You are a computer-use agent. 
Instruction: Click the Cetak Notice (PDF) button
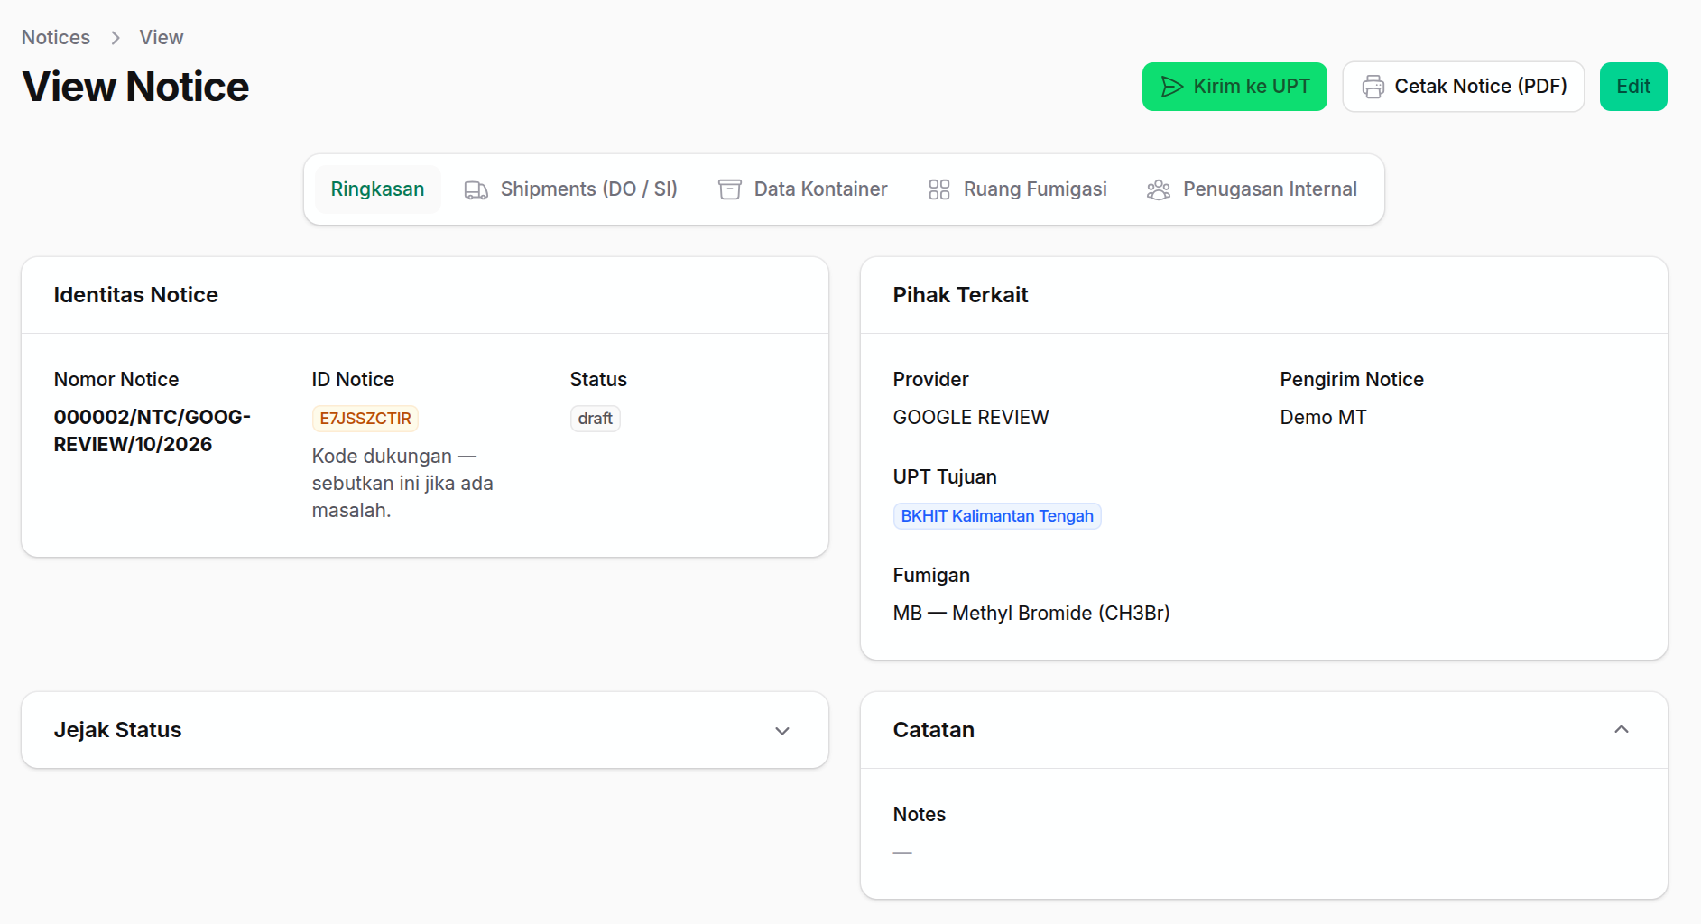1463,87
